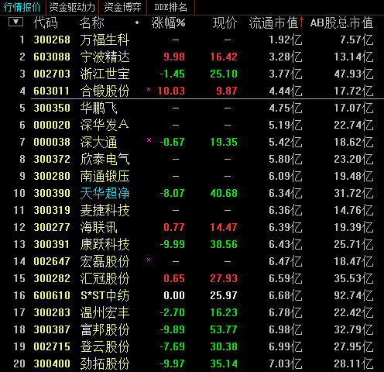
Task: Click the red sort arrow beside 流通市值
Action: click(301, 22)
